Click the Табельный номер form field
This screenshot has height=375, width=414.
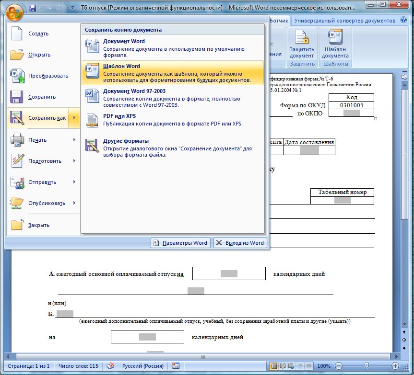click(x=343, y=200)
